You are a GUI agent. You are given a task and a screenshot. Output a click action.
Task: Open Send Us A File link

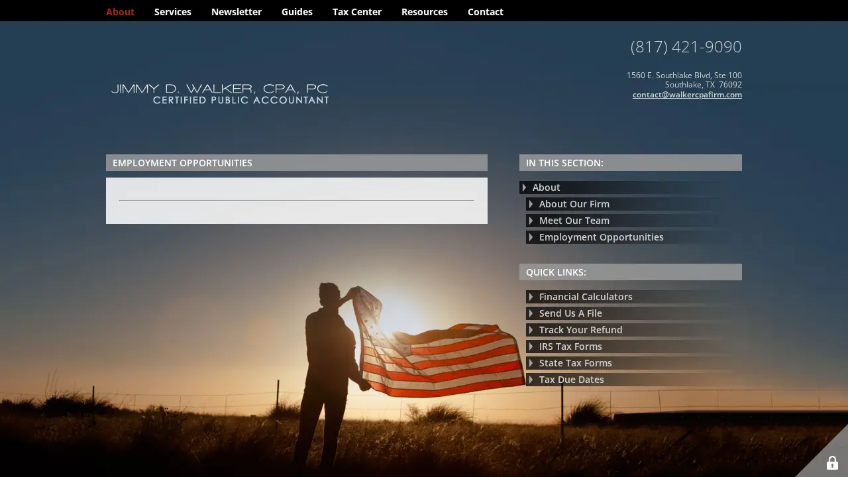point(634,313)
